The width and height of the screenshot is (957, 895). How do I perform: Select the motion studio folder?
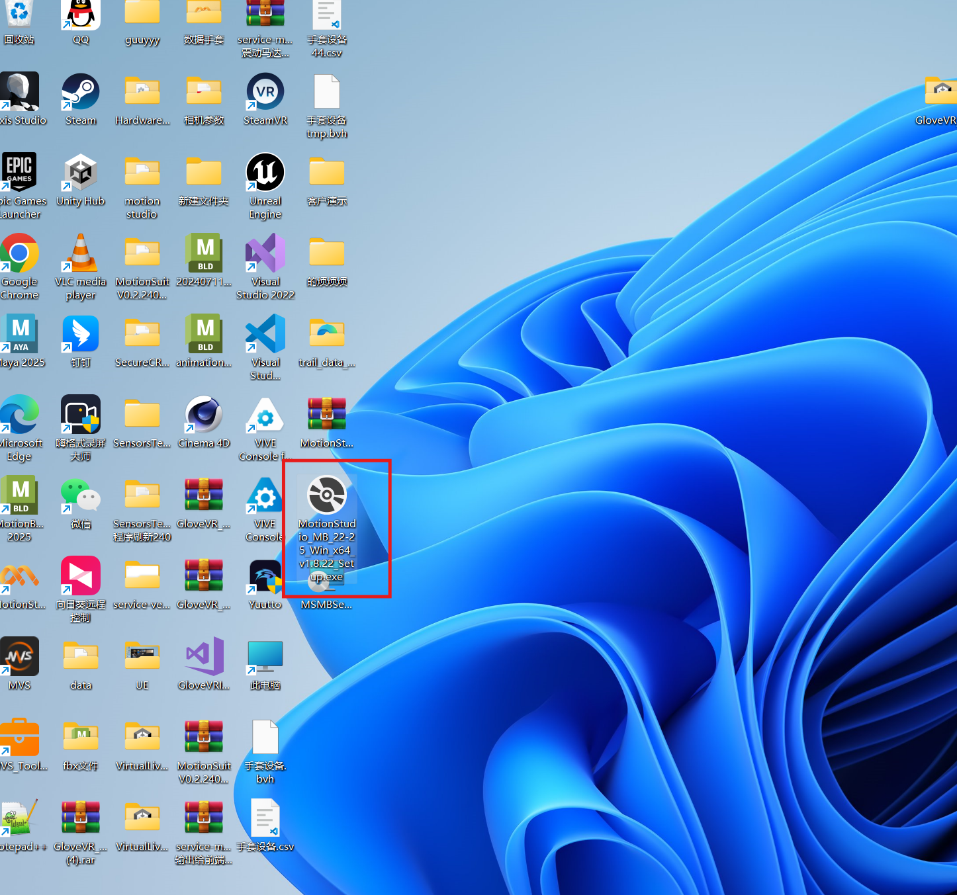click(142, 173)
